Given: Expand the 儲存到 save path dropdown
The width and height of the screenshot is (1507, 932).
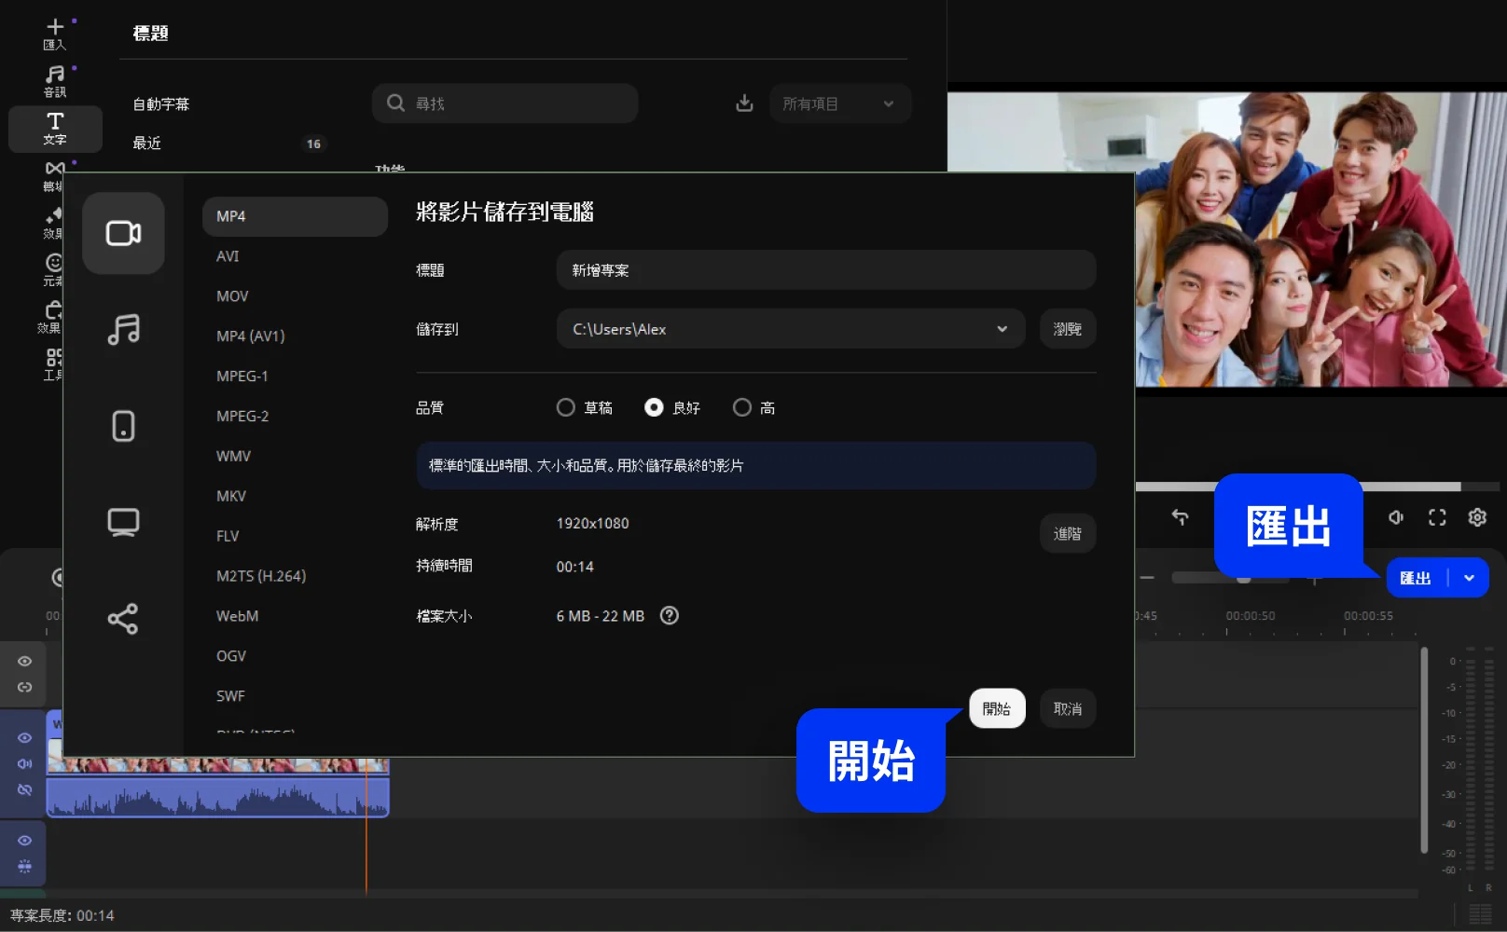Looking at the screenshot, I should [x=1002, y=329].
